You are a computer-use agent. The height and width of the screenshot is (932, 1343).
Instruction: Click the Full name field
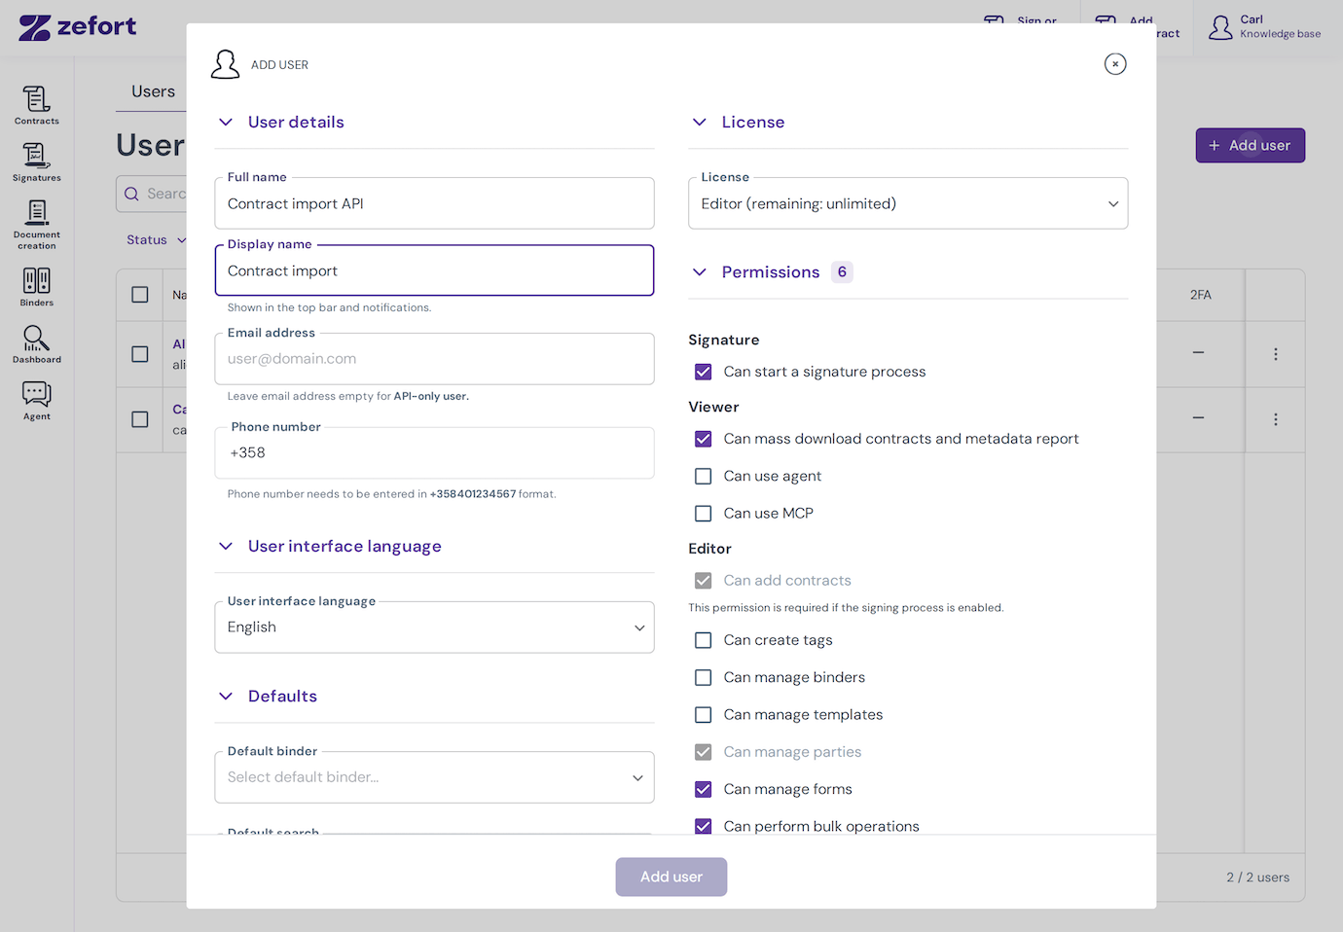434,203
